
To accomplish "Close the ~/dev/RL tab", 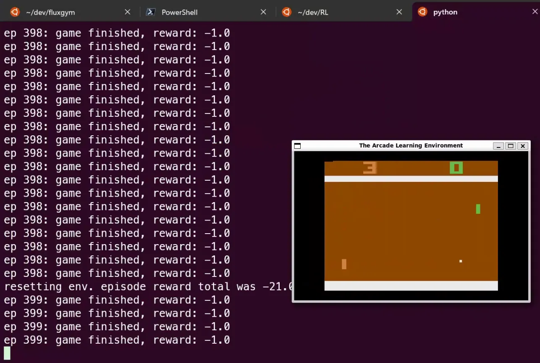I will click(399, 12).
